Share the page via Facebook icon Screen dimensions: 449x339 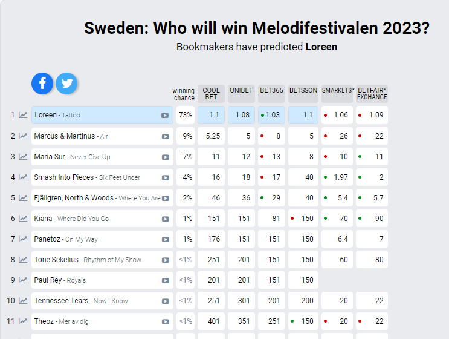(x=42, y=83)
